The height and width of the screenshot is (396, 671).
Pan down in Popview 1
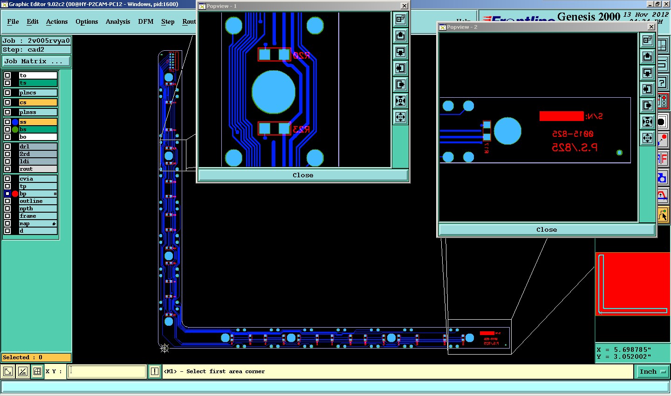(400, 52)
